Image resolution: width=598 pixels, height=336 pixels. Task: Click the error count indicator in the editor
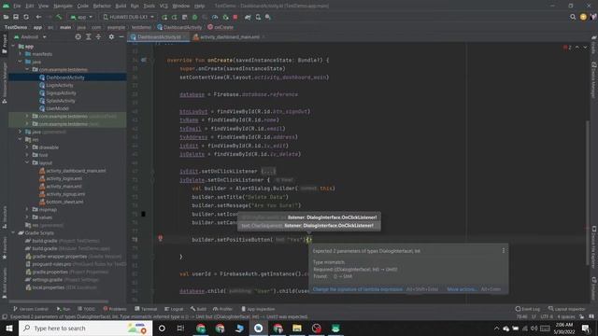coord(567,48)
